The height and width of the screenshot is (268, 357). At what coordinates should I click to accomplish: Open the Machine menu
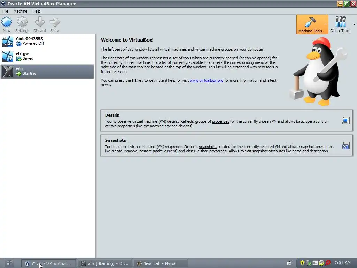click(x=20, y=11)
